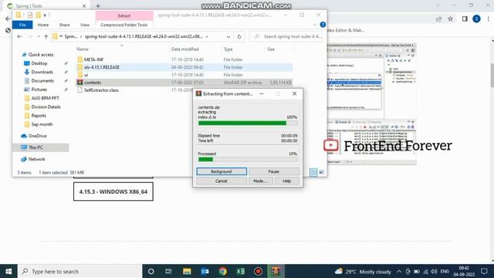The height and width of the screenshot is (278, 494).
Task: Bookmark this page with star icon
Action: pos(451,19)
